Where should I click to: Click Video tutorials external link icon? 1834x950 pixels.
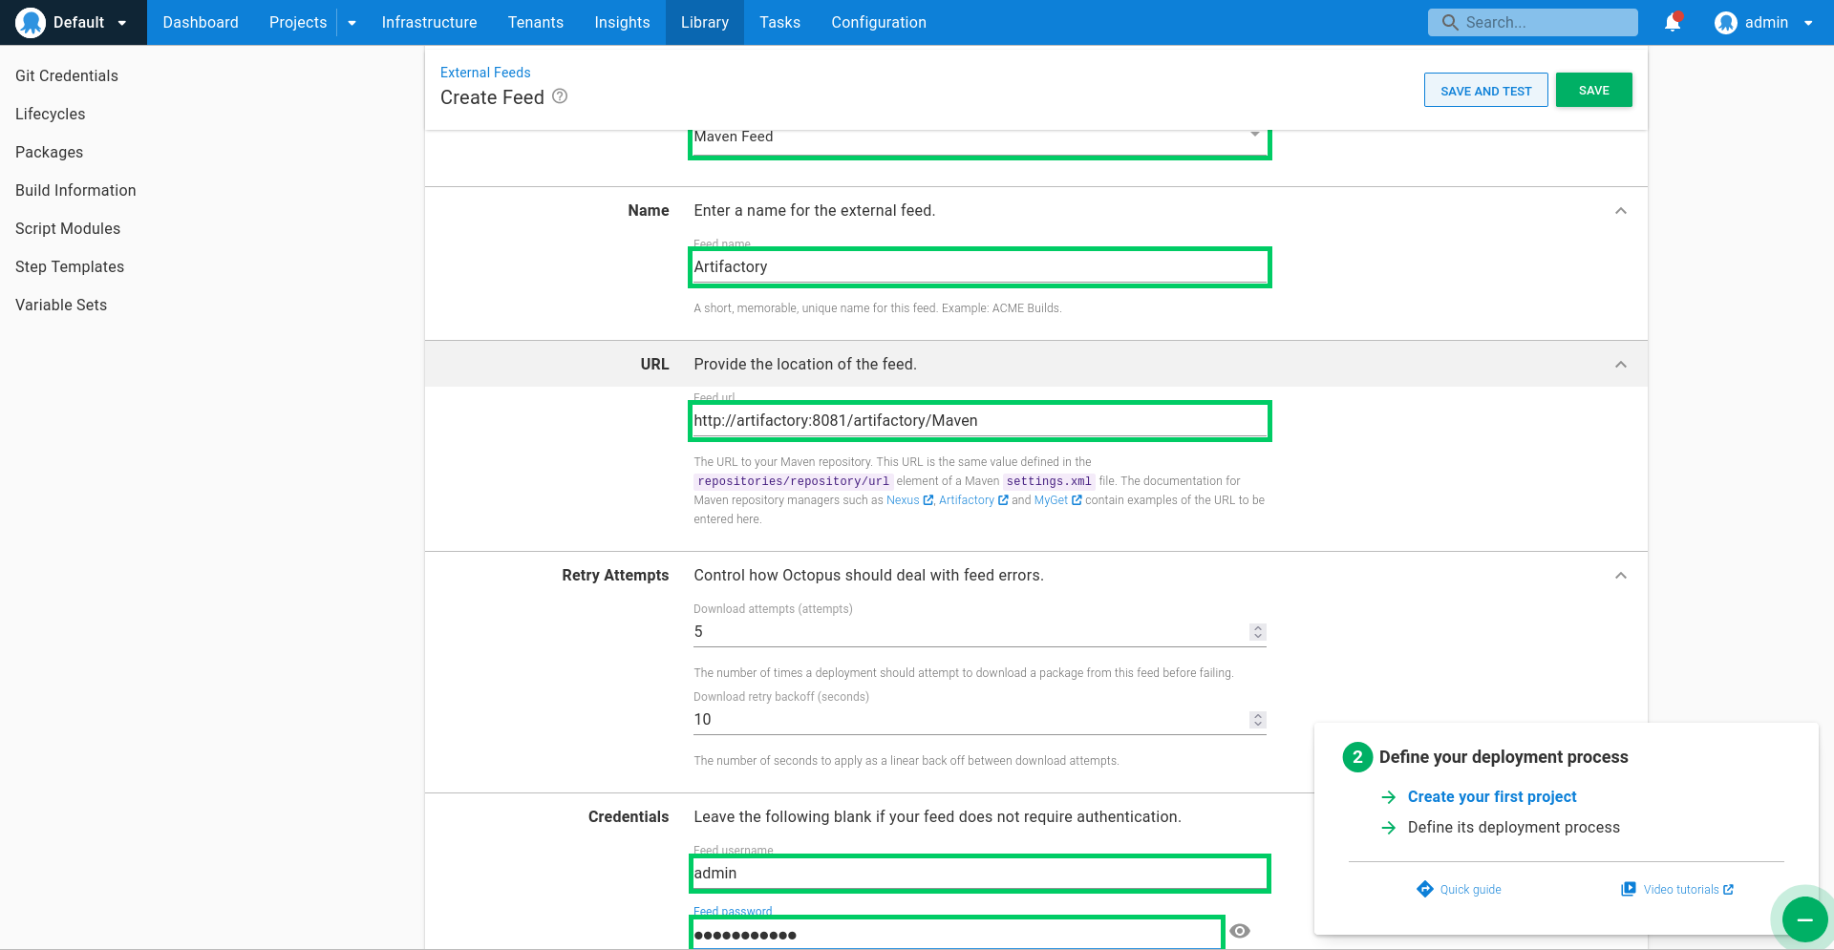point(1728,890)
